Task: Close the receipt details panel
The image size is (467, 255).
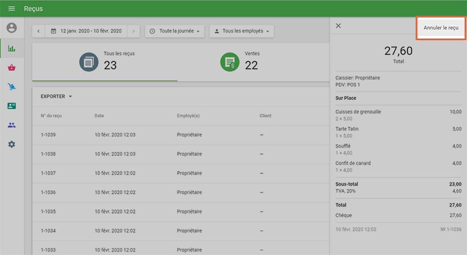Action: point(339,26)
